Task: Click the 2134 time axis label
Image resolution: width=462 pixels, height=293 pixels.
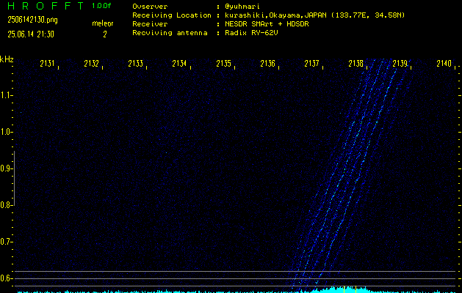Action: coord(179,64)
